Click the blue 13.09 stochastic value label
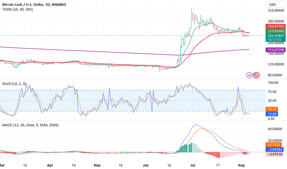 [272, 114]
